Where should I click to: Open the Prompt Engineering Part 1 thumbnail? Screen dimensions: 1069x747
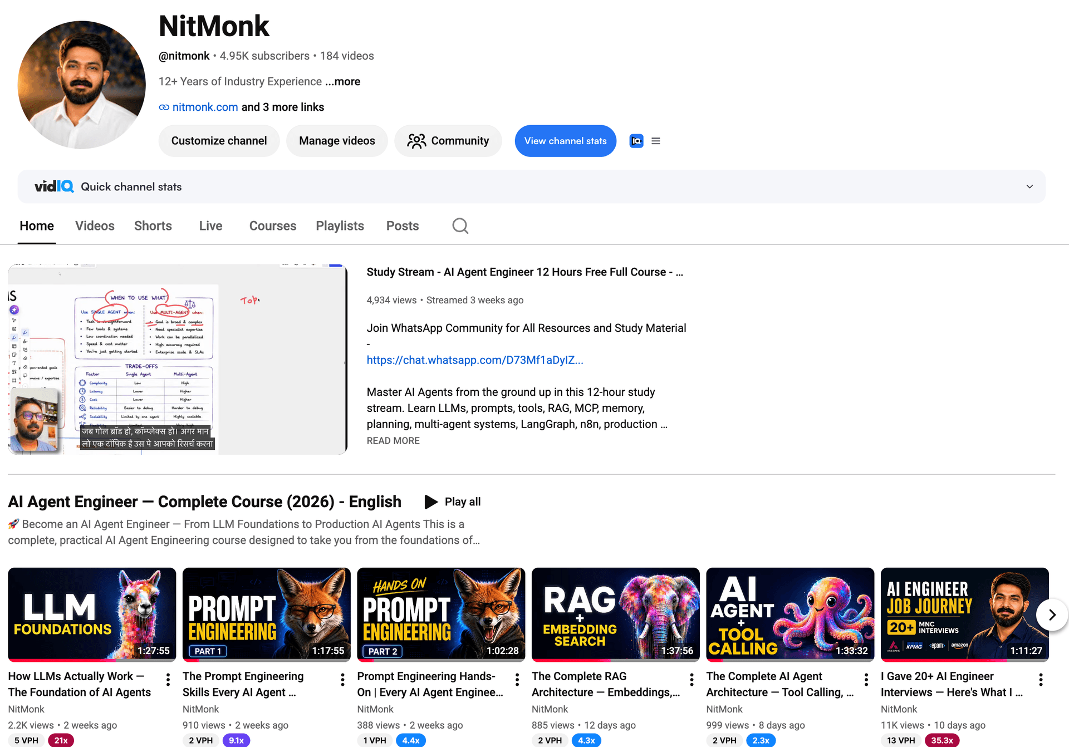[x=266, y=614]
